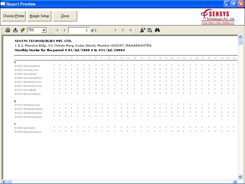Click employee row E1014 RahulBose
The image size is (245, 184).
pos(25,90)
